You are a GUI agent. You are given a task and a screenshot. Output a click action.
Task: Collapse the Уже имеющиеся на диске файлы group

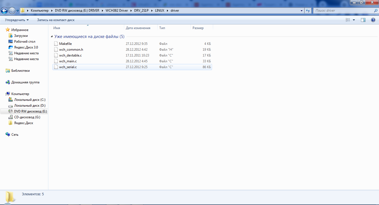52,37
